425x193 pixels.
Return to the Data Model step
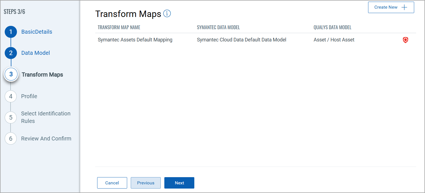point(36,53)
